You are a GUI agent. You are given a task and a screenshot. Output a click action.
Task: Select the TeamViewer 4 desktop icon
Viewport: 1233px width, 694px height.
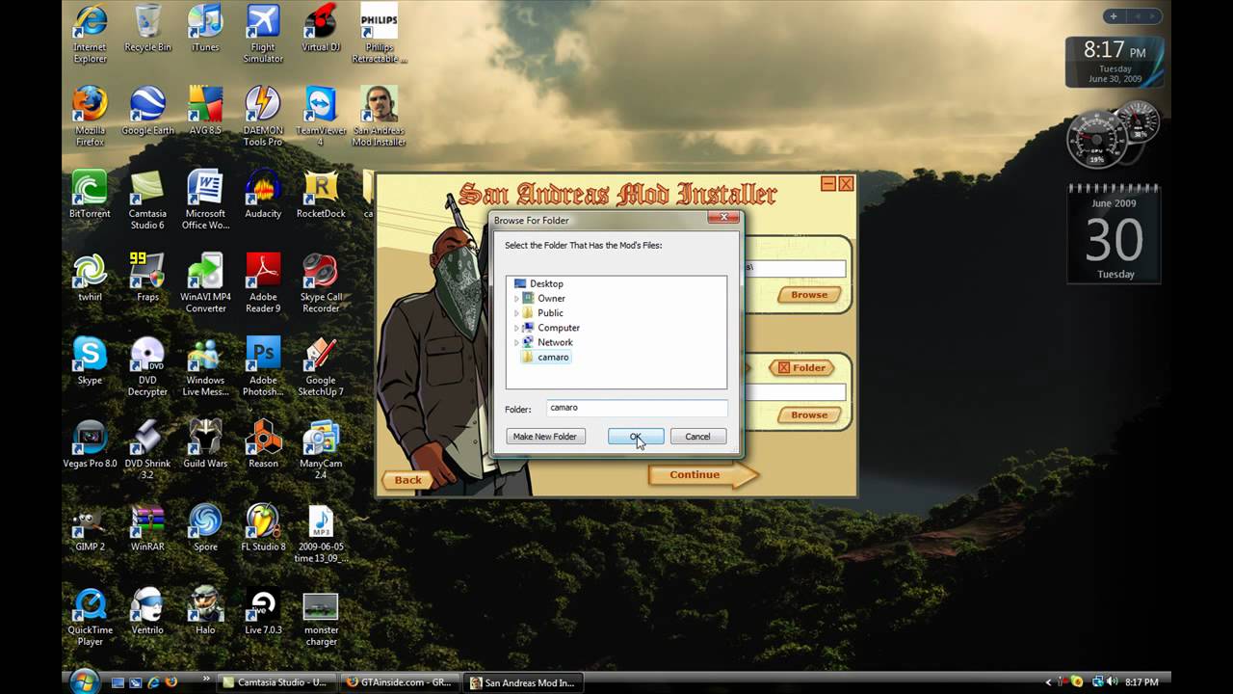pos(321,117)
